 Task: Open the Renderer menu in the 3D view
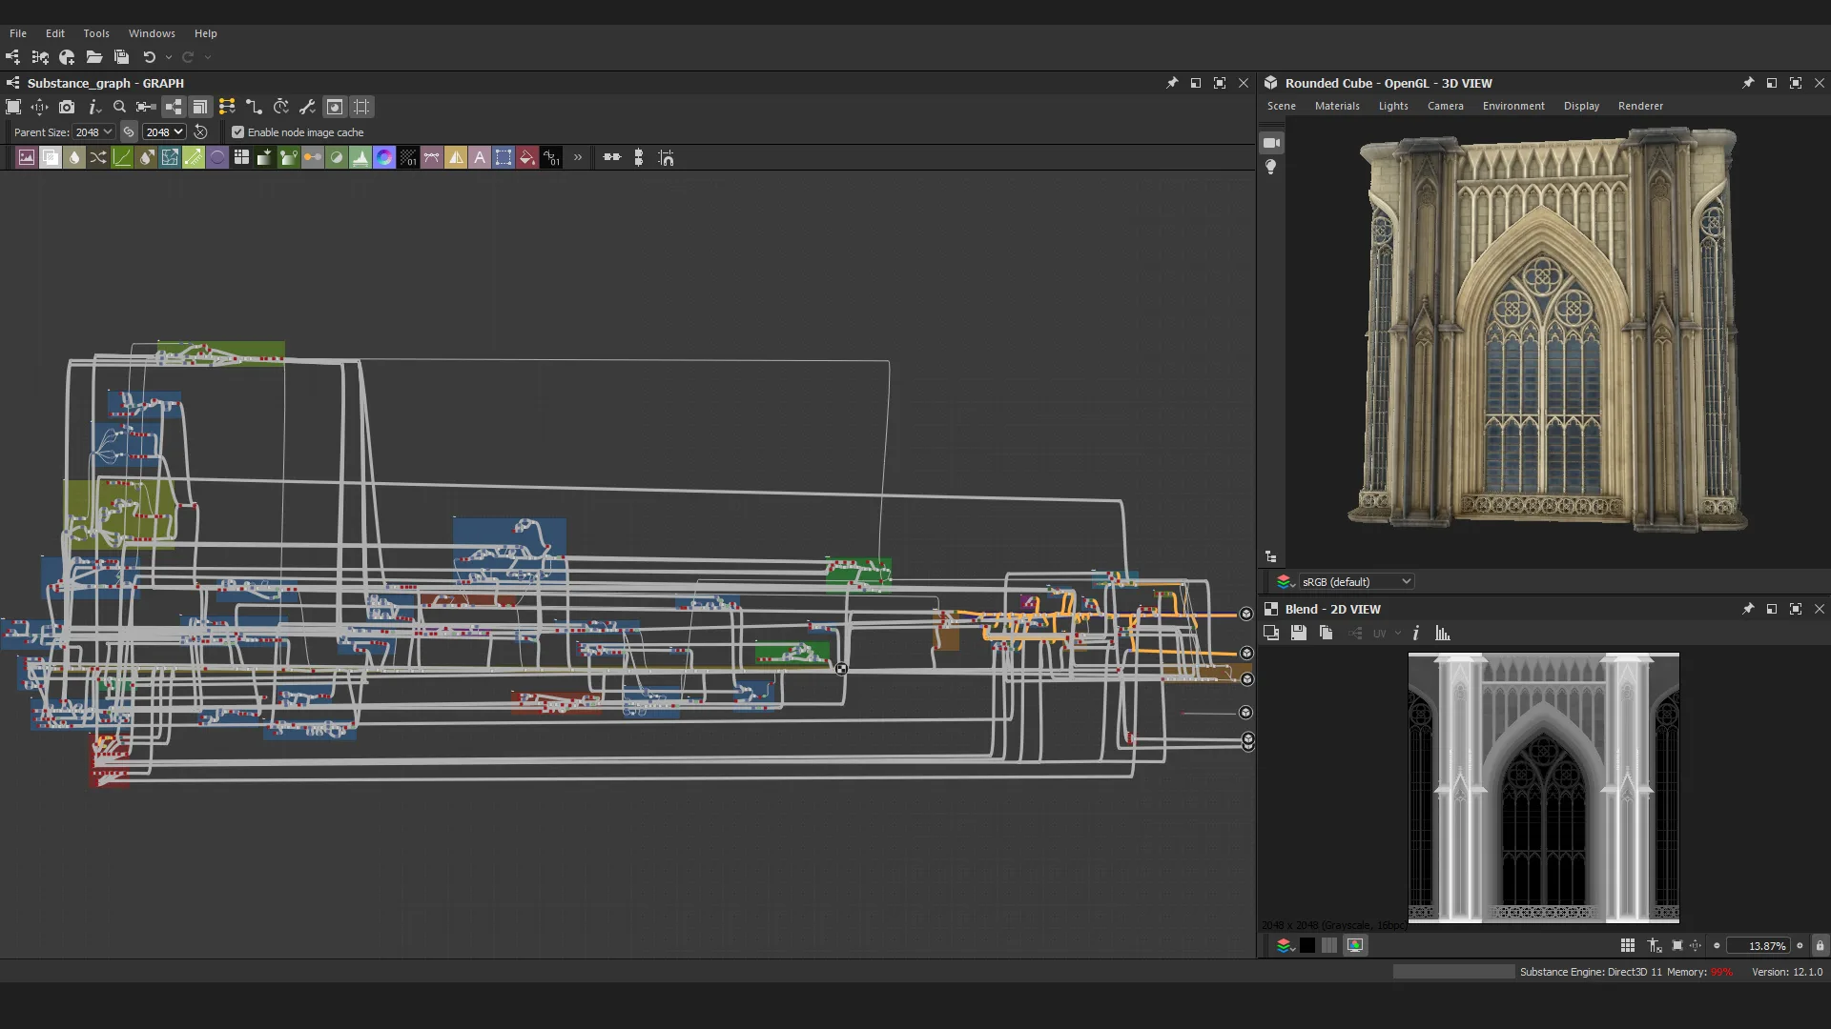[1639, 106]
